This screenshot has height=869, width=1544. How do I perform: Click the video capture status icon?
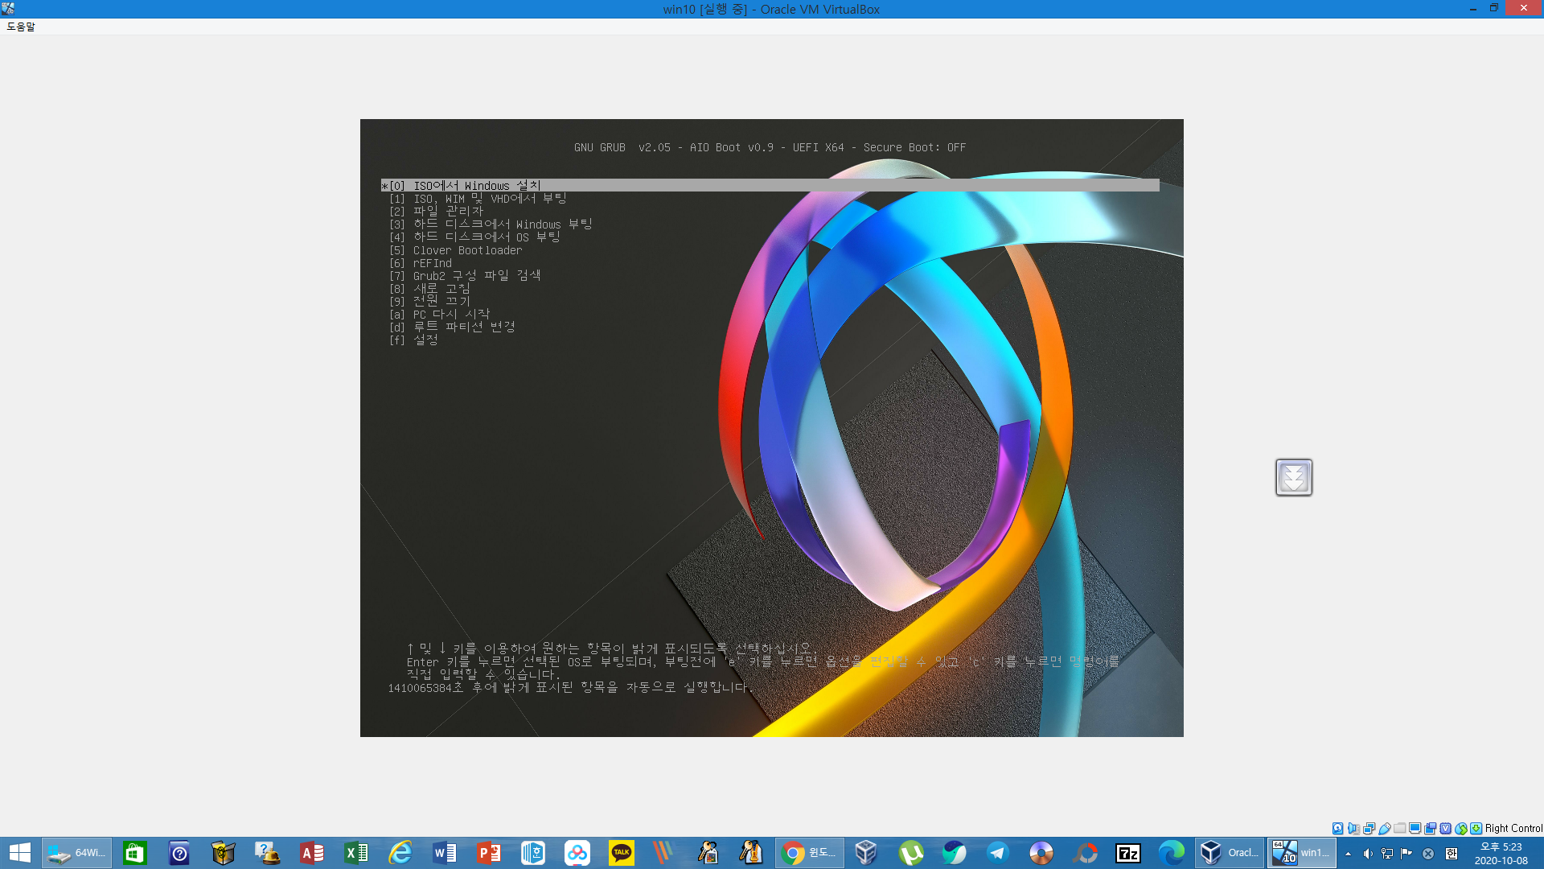(1431, 828)
